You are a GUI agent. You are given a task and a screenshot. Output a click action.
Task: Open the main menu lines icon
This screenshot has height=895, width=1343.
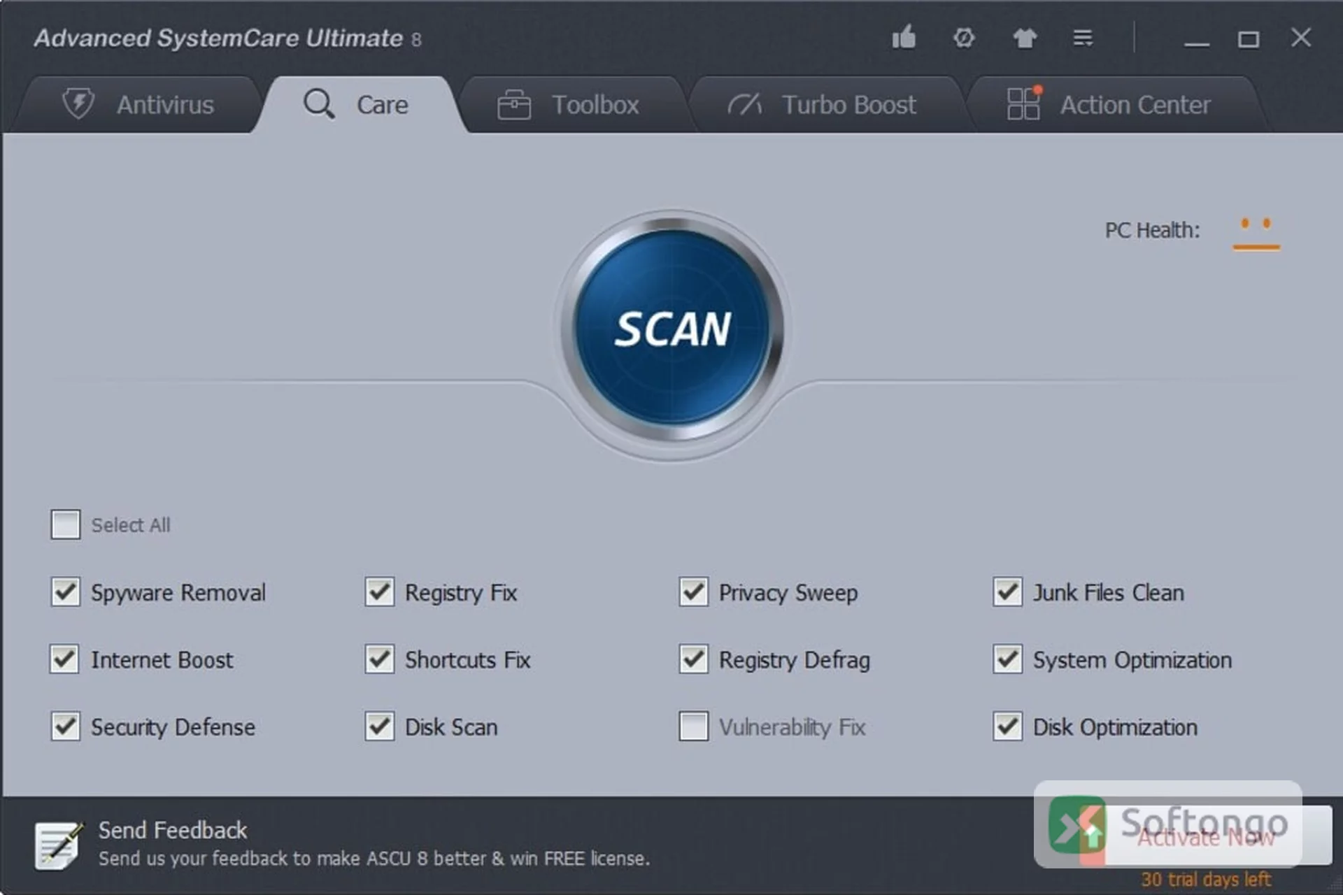click(x=1083, y=38)
